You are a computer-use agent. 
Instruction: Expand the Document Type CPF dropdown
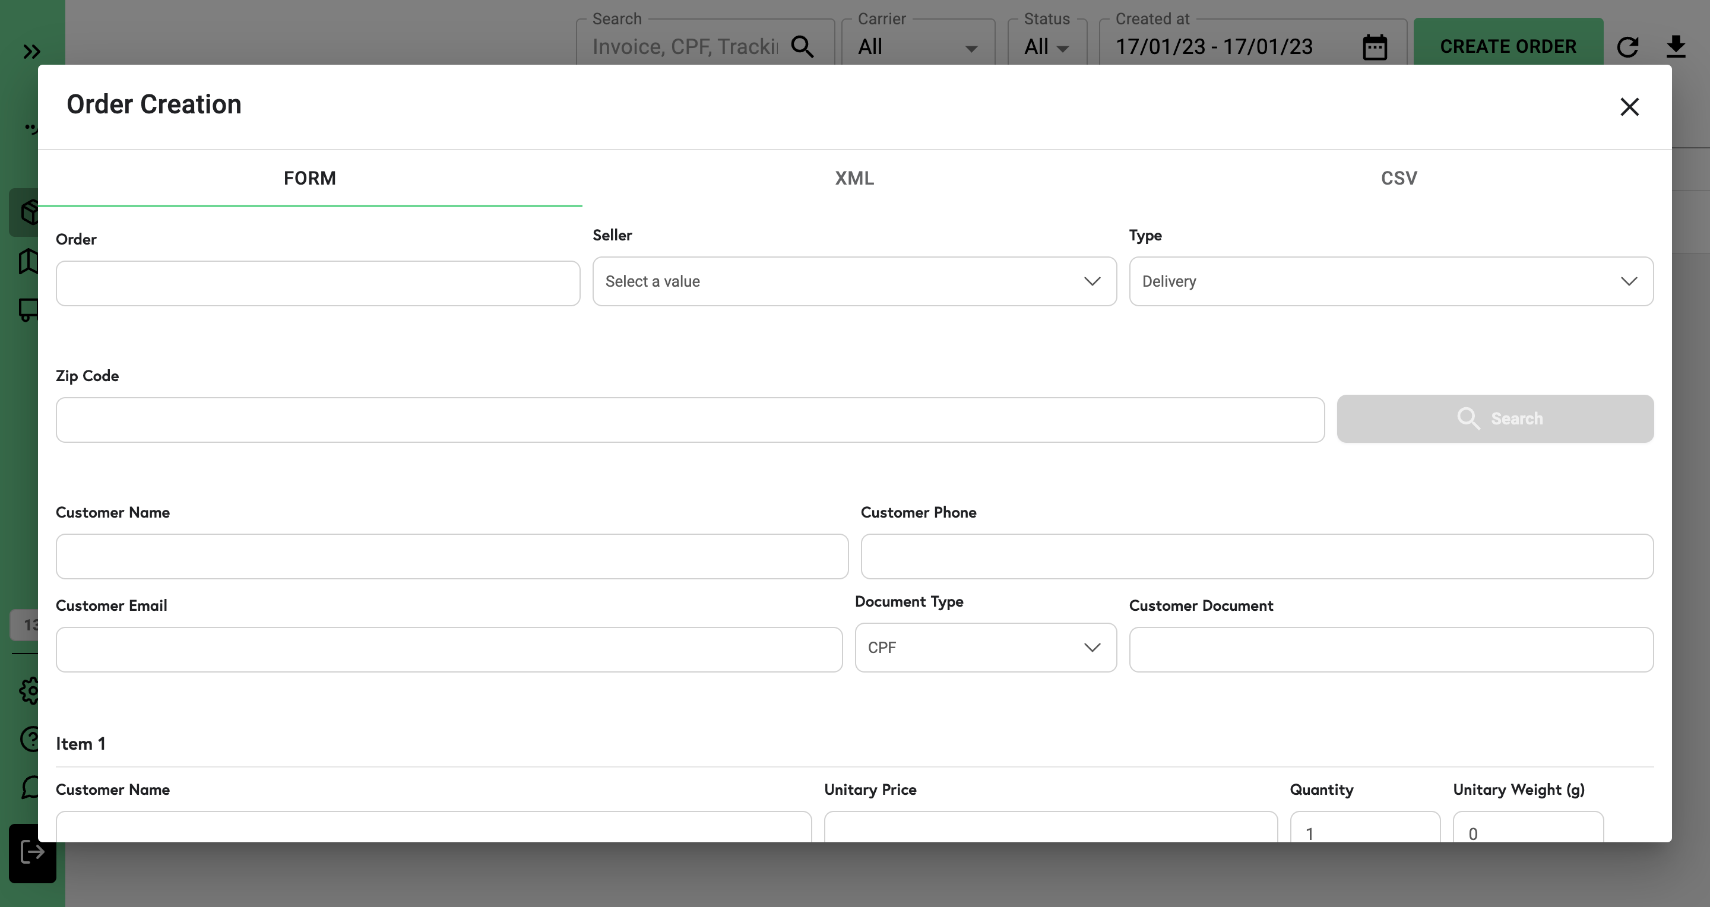pos(985,648)
